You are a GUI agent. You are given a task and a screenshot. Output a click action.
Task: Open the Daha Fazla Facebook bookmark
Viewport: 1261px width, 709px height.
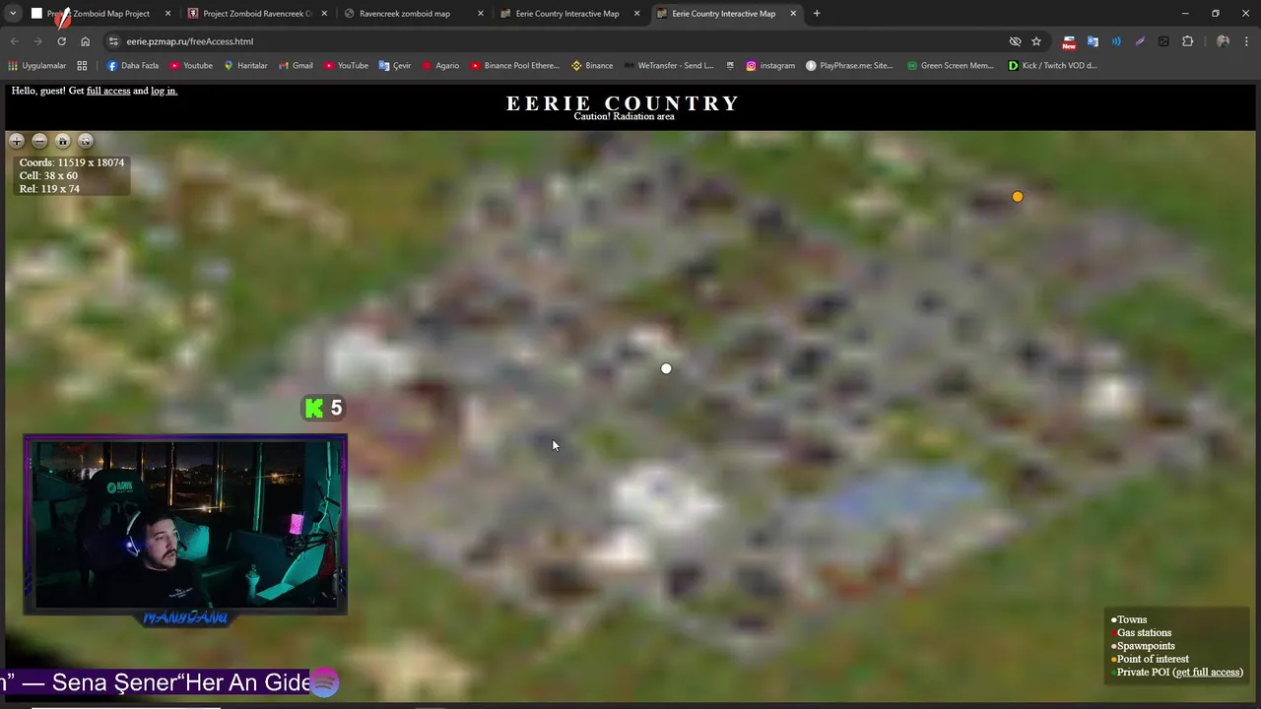click(132, 66)
